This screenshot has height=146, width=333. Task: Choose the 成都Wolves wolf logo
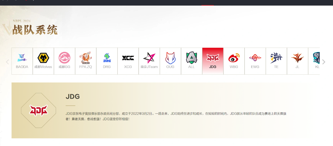(x=43, y=58)
